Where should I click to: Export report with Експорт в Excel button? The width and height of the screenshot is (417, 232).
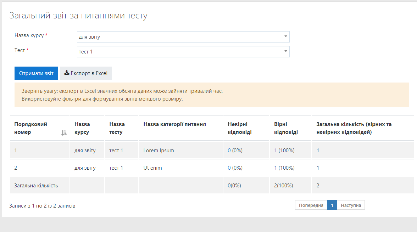[x=86, y=73]
